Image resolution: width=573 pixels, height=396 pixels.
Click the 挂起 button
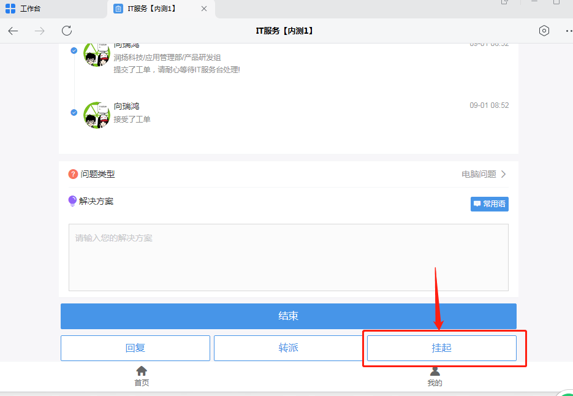441,348
